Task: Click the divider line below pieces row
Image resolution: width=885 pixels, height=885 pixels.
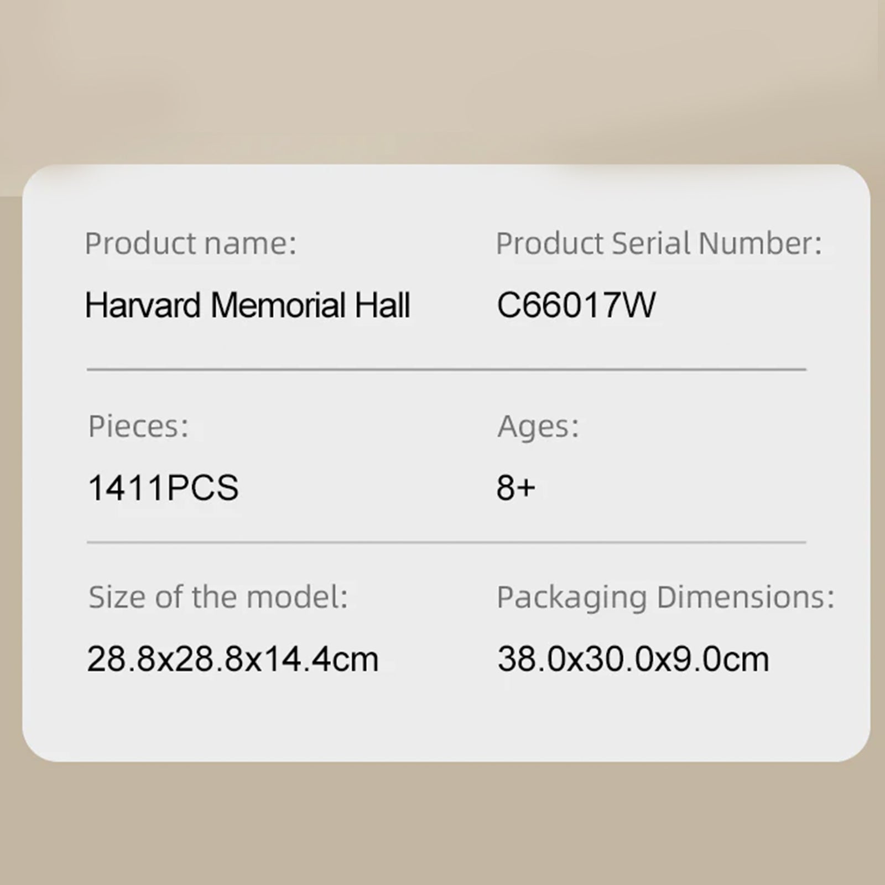Action: point(446,542)
